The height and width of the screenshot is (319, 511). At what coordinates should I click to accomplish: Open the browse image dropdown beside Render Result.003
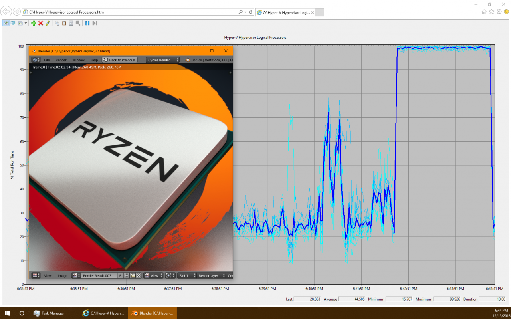(x=76, y=275)
